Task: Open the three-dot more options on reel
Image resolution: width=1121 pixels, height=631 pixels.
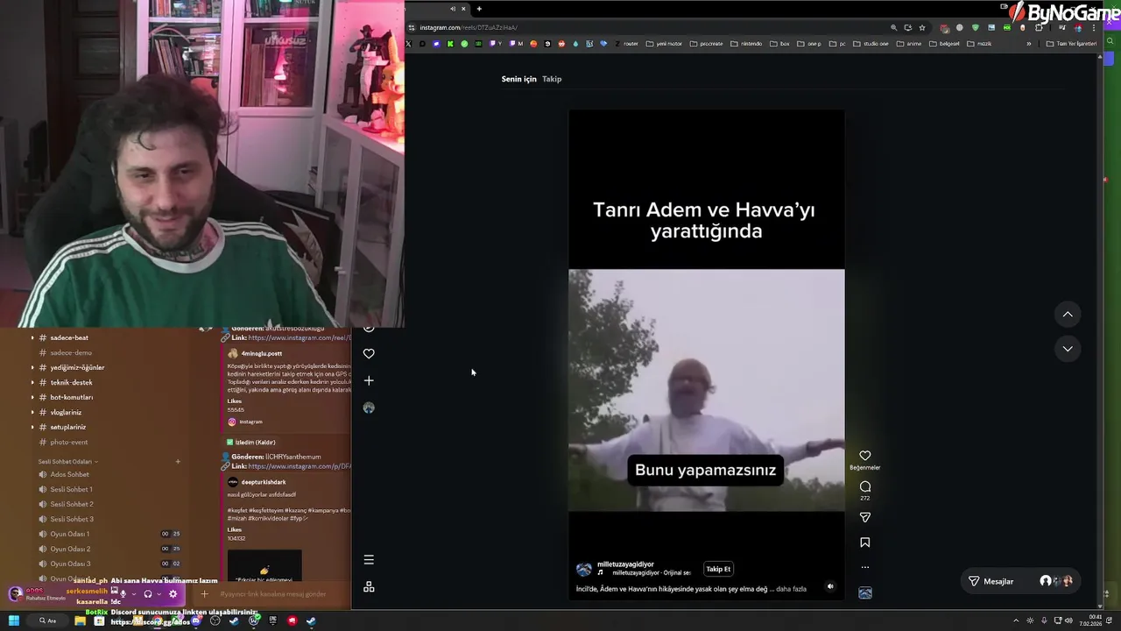Action: (x=864, y=567)
